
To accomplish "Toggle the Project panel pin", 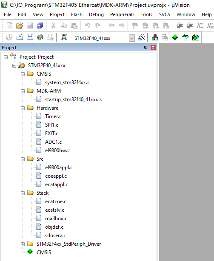I will (145, 48).
